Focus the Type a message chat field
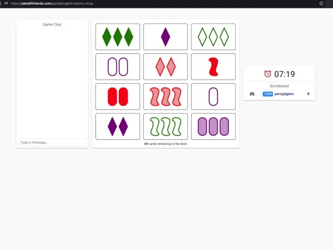The image size is (333, 250). [x=52, y=142]
